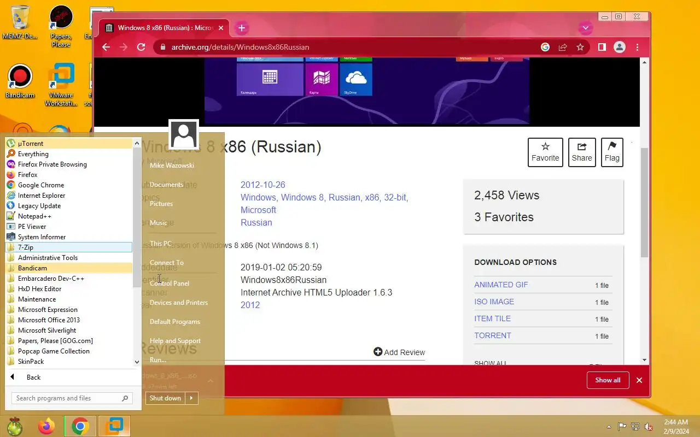Open Help and Support
The image size is (700, 437).
(175, 341)
